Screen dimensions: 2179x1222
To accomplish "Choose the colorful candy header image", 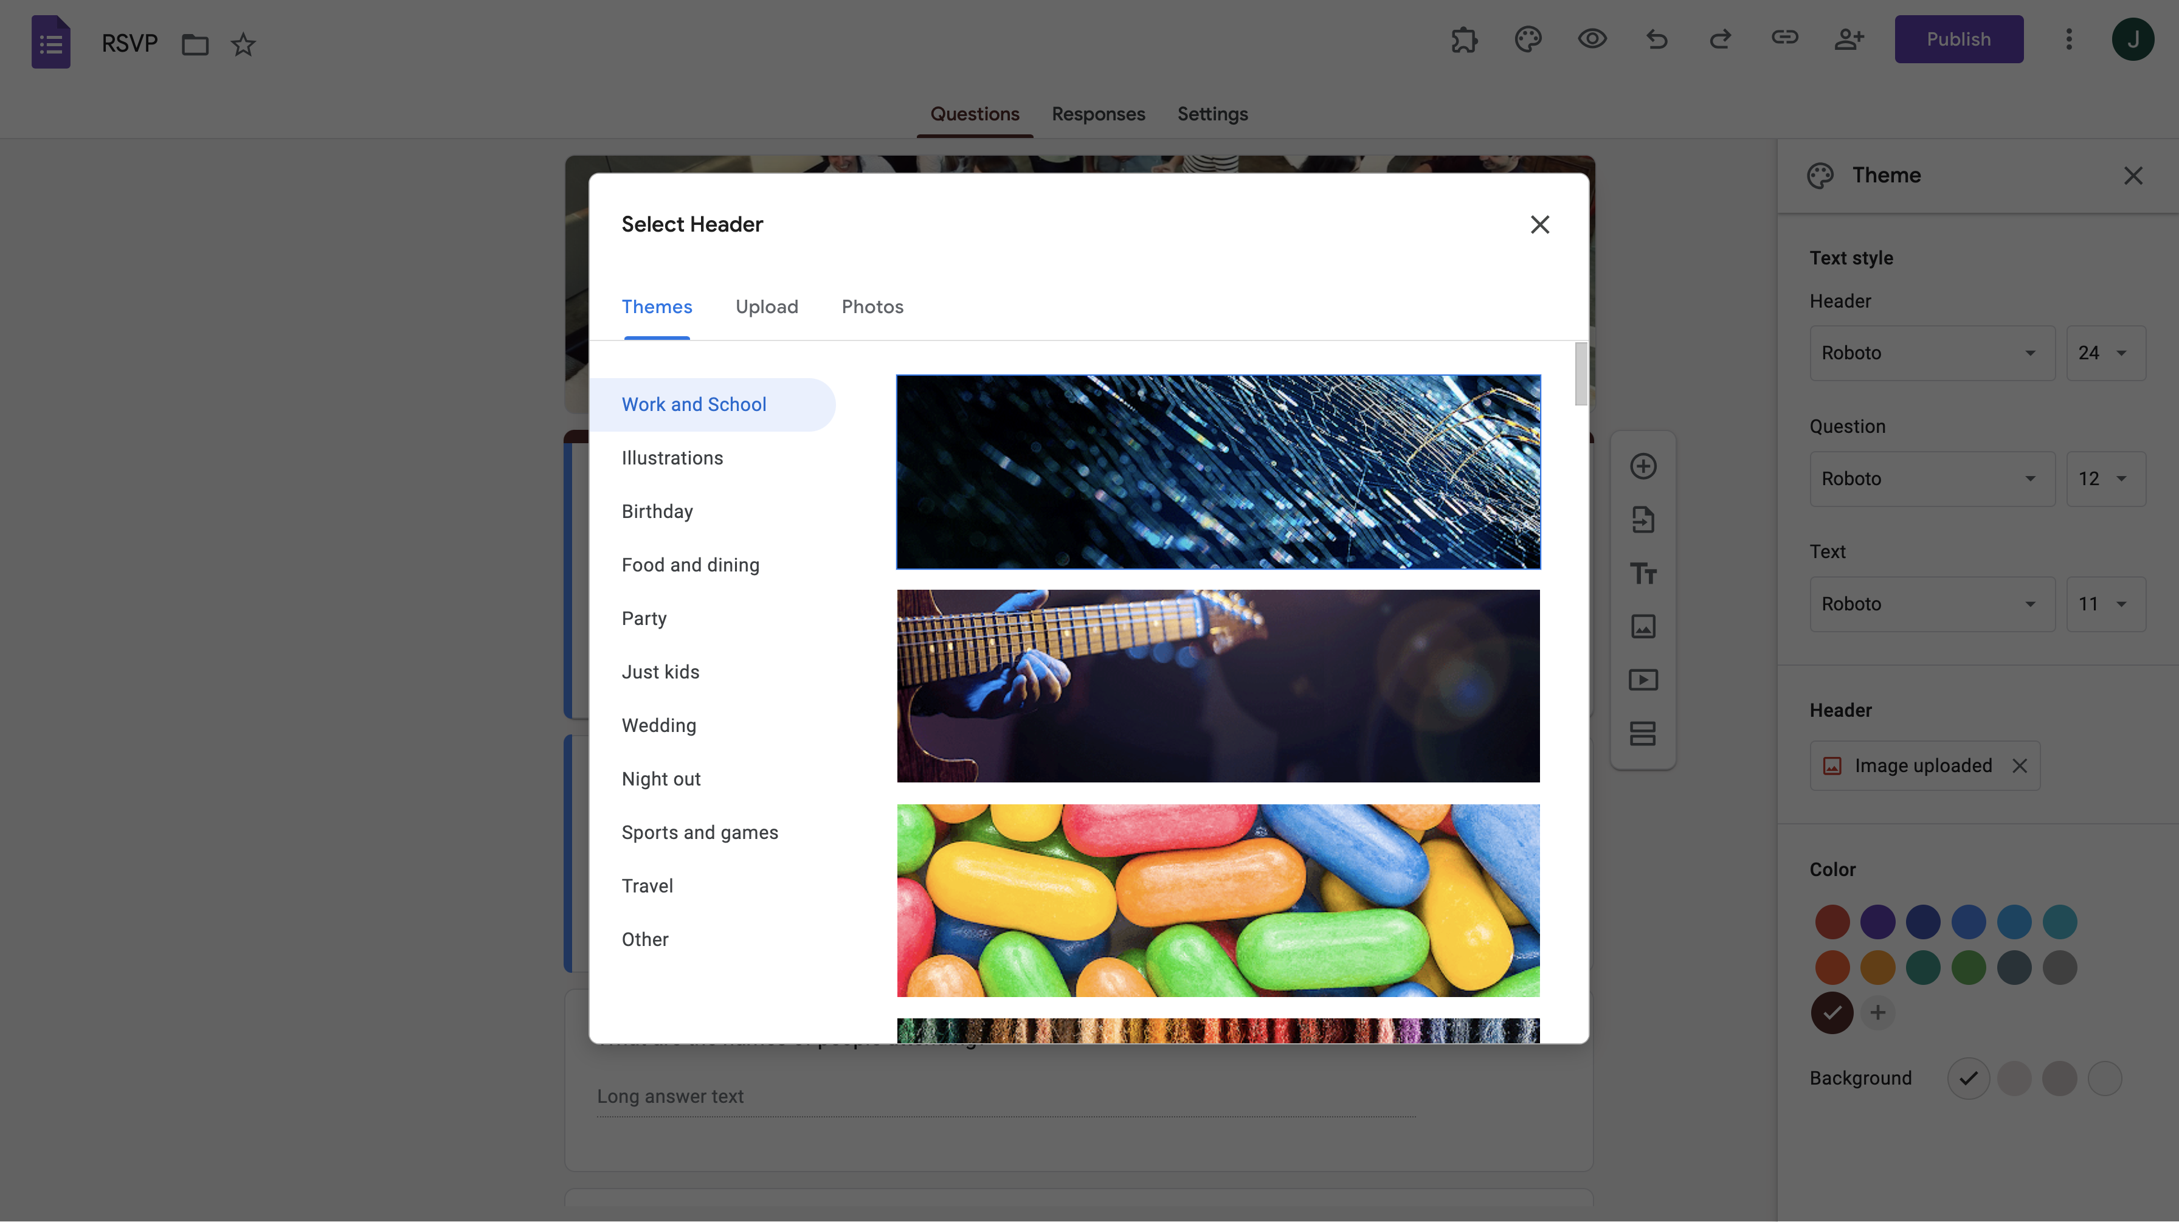I will 1218,900.
